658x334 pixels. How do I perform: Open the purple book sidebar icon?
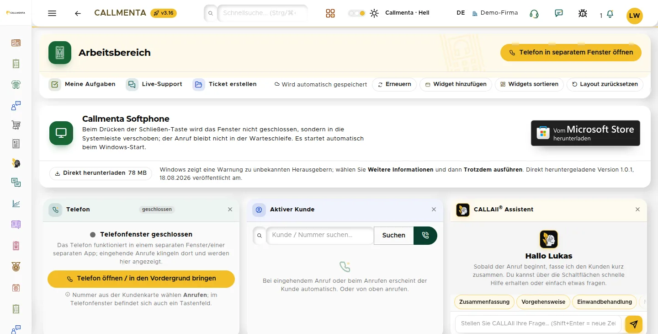pyautogui.click(x=16, y=224)
